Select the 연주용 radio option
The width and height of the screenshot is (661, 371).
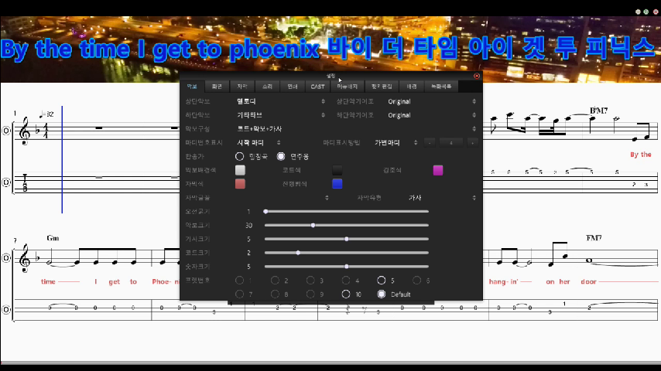[281, 157]
